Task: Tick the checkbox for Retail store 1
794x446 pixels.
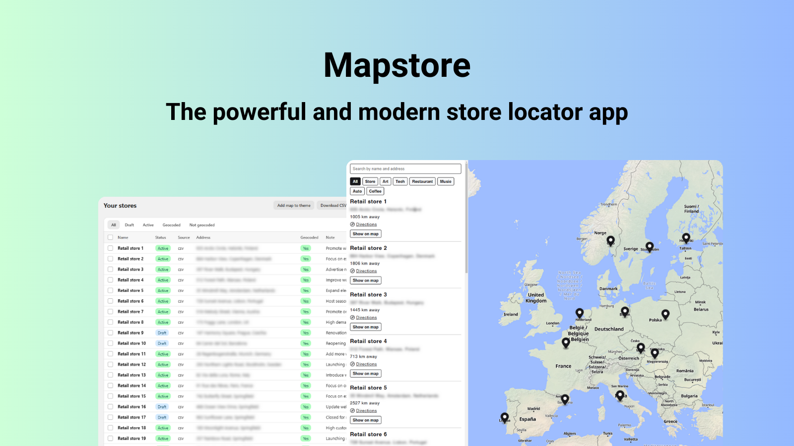Action: (110, 248)
